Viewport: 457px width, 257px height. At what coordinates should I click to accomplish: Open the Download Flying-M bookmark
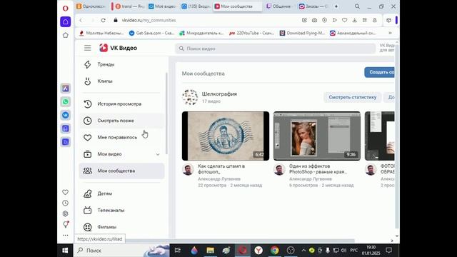pos(302,34)
